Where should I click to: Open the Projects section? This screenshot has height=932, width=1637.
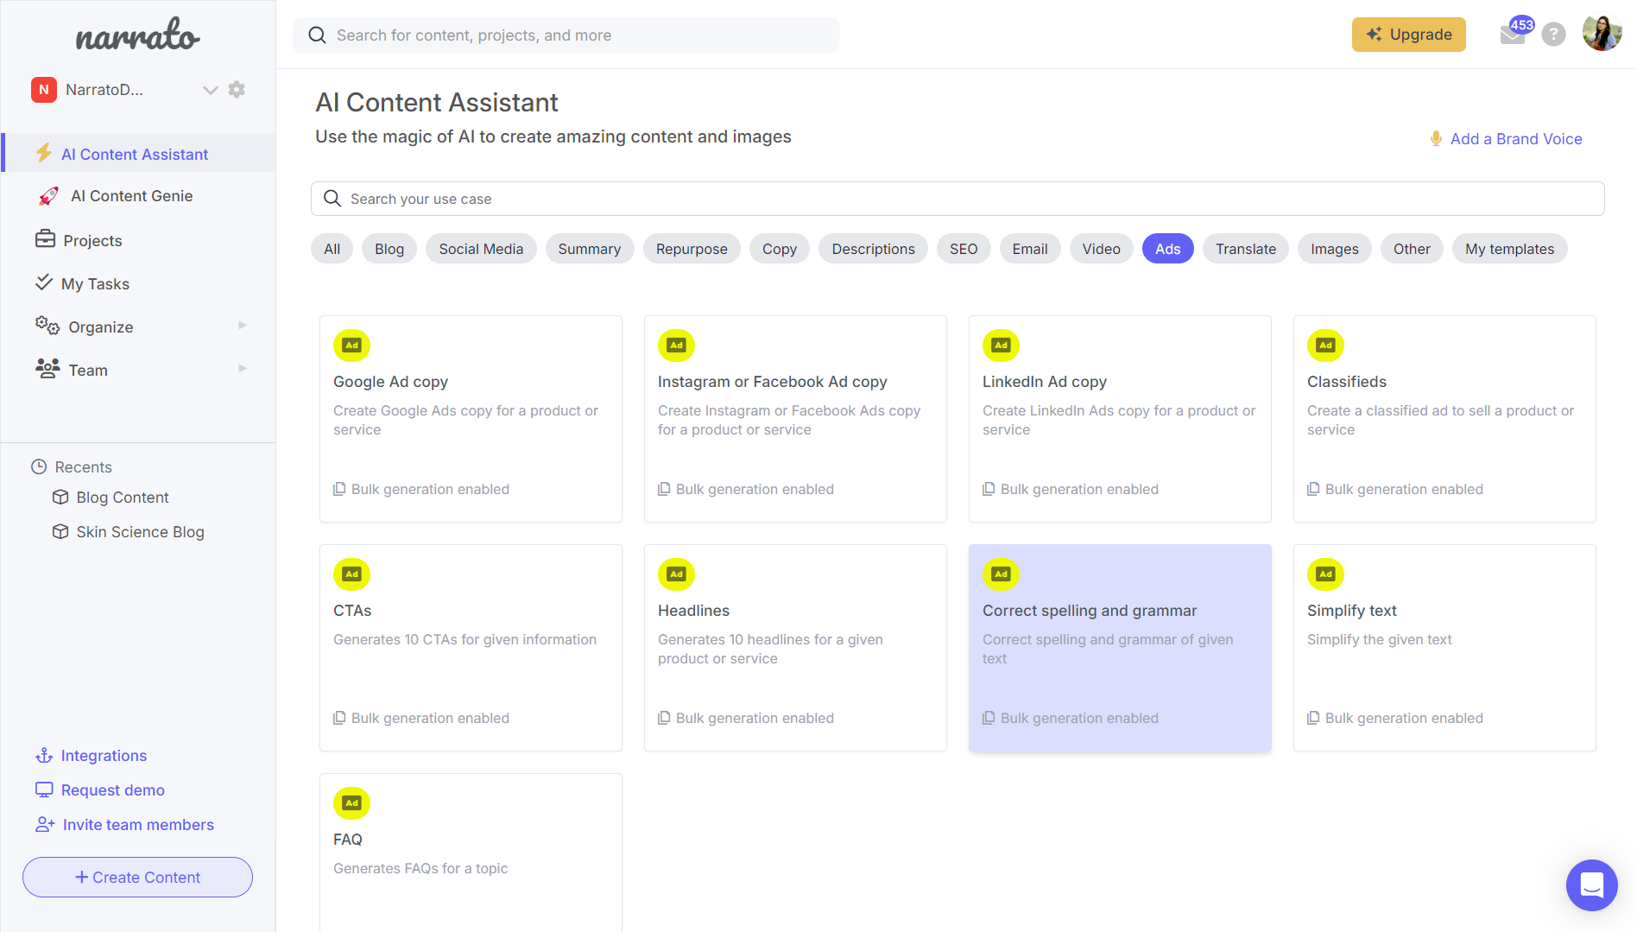[92, 240]
